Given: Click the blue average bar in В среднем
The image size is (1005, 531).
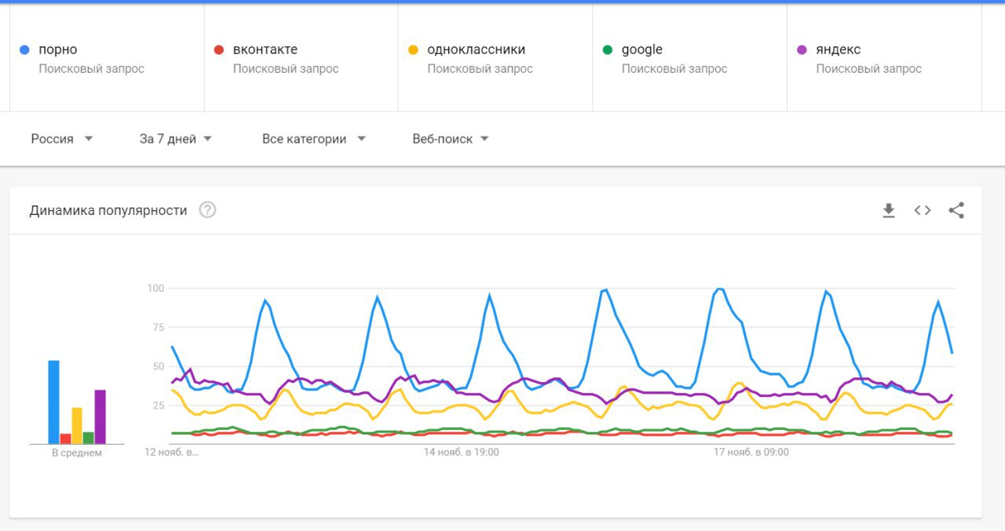Looking at the screenshot, I should 54,402.
